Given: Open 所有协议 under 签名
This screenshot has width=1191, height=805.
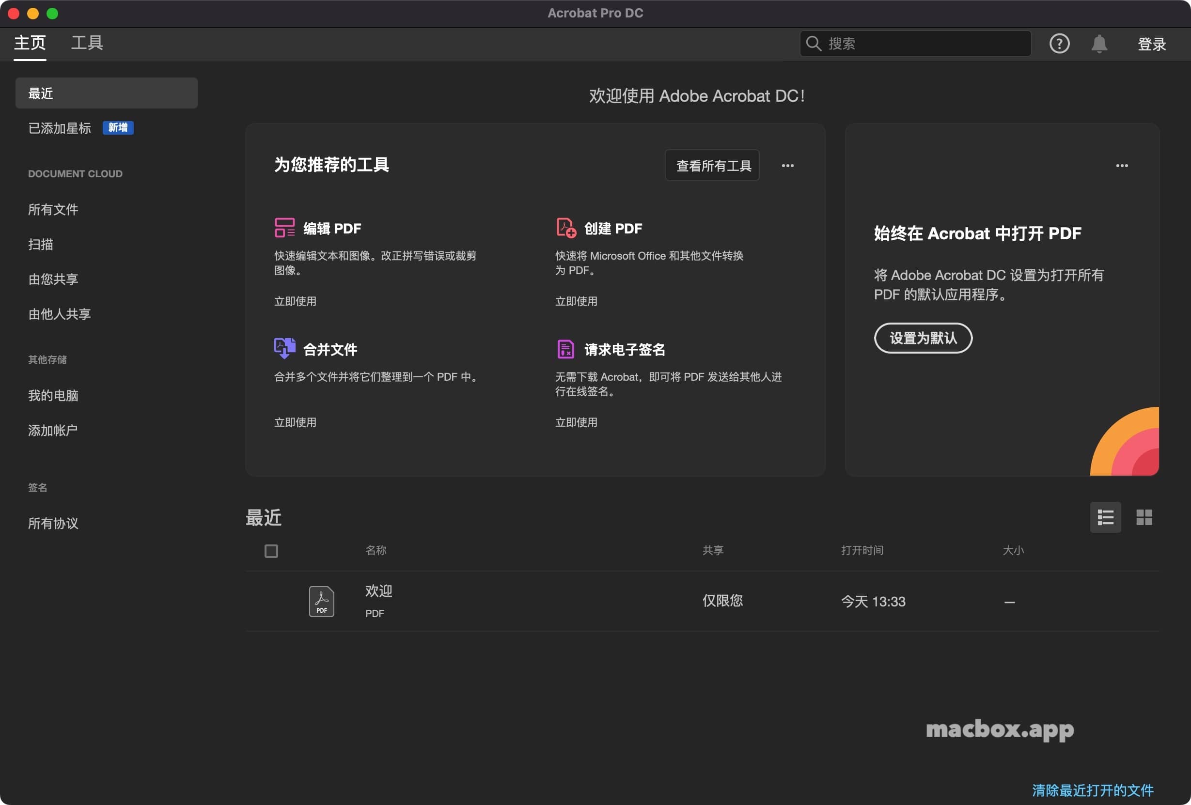Looking at the screenshot, I should (x=53, y=523).
